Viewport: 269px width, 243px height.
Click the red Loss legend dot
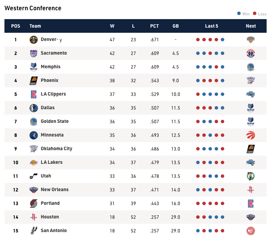click(255, 13)
